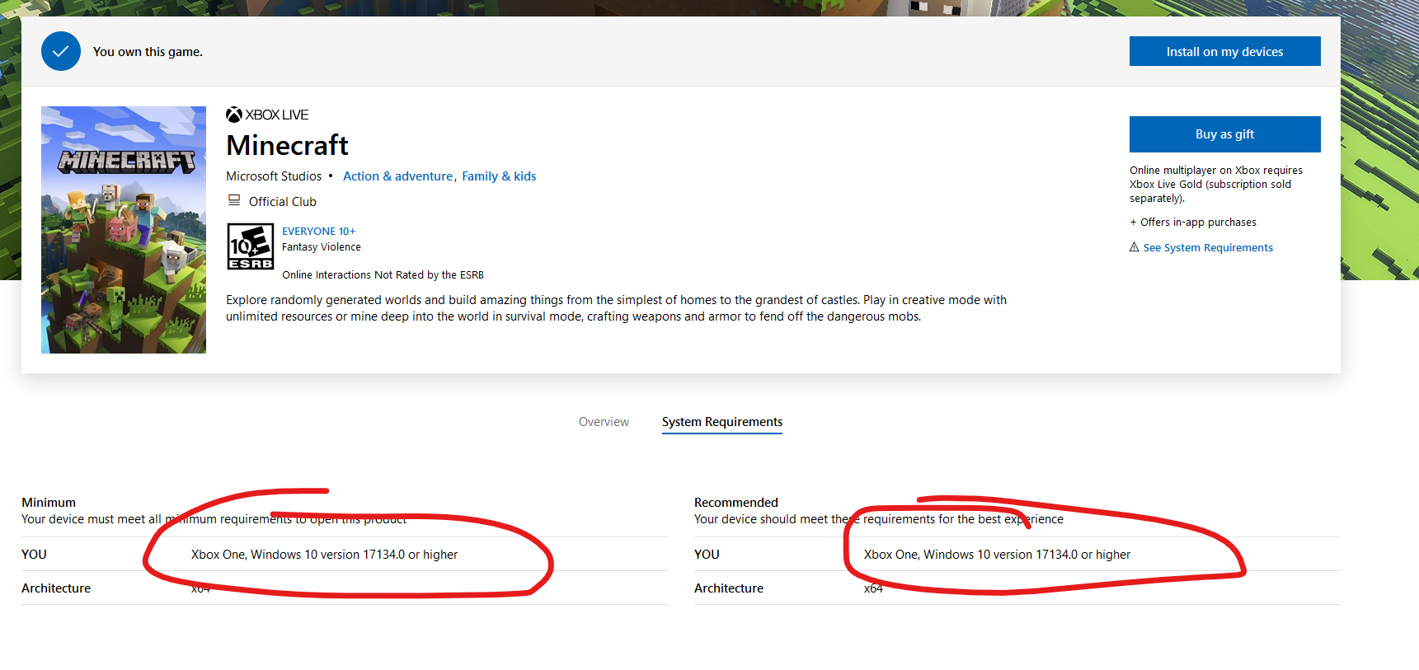The width and height of the screenshot is (1419, 670).
Task: Click the Fantasy Violence descriptor text
Action: [x=322, y=247]
